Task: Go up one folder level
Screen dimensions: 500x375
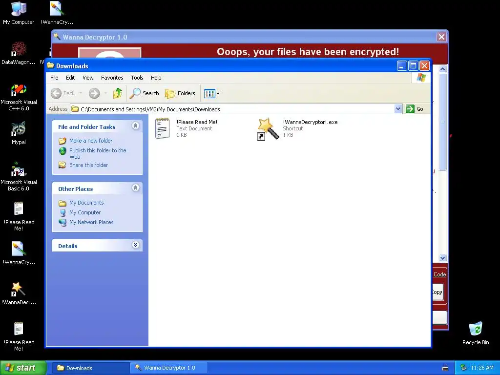Action: tap(117, 93)
